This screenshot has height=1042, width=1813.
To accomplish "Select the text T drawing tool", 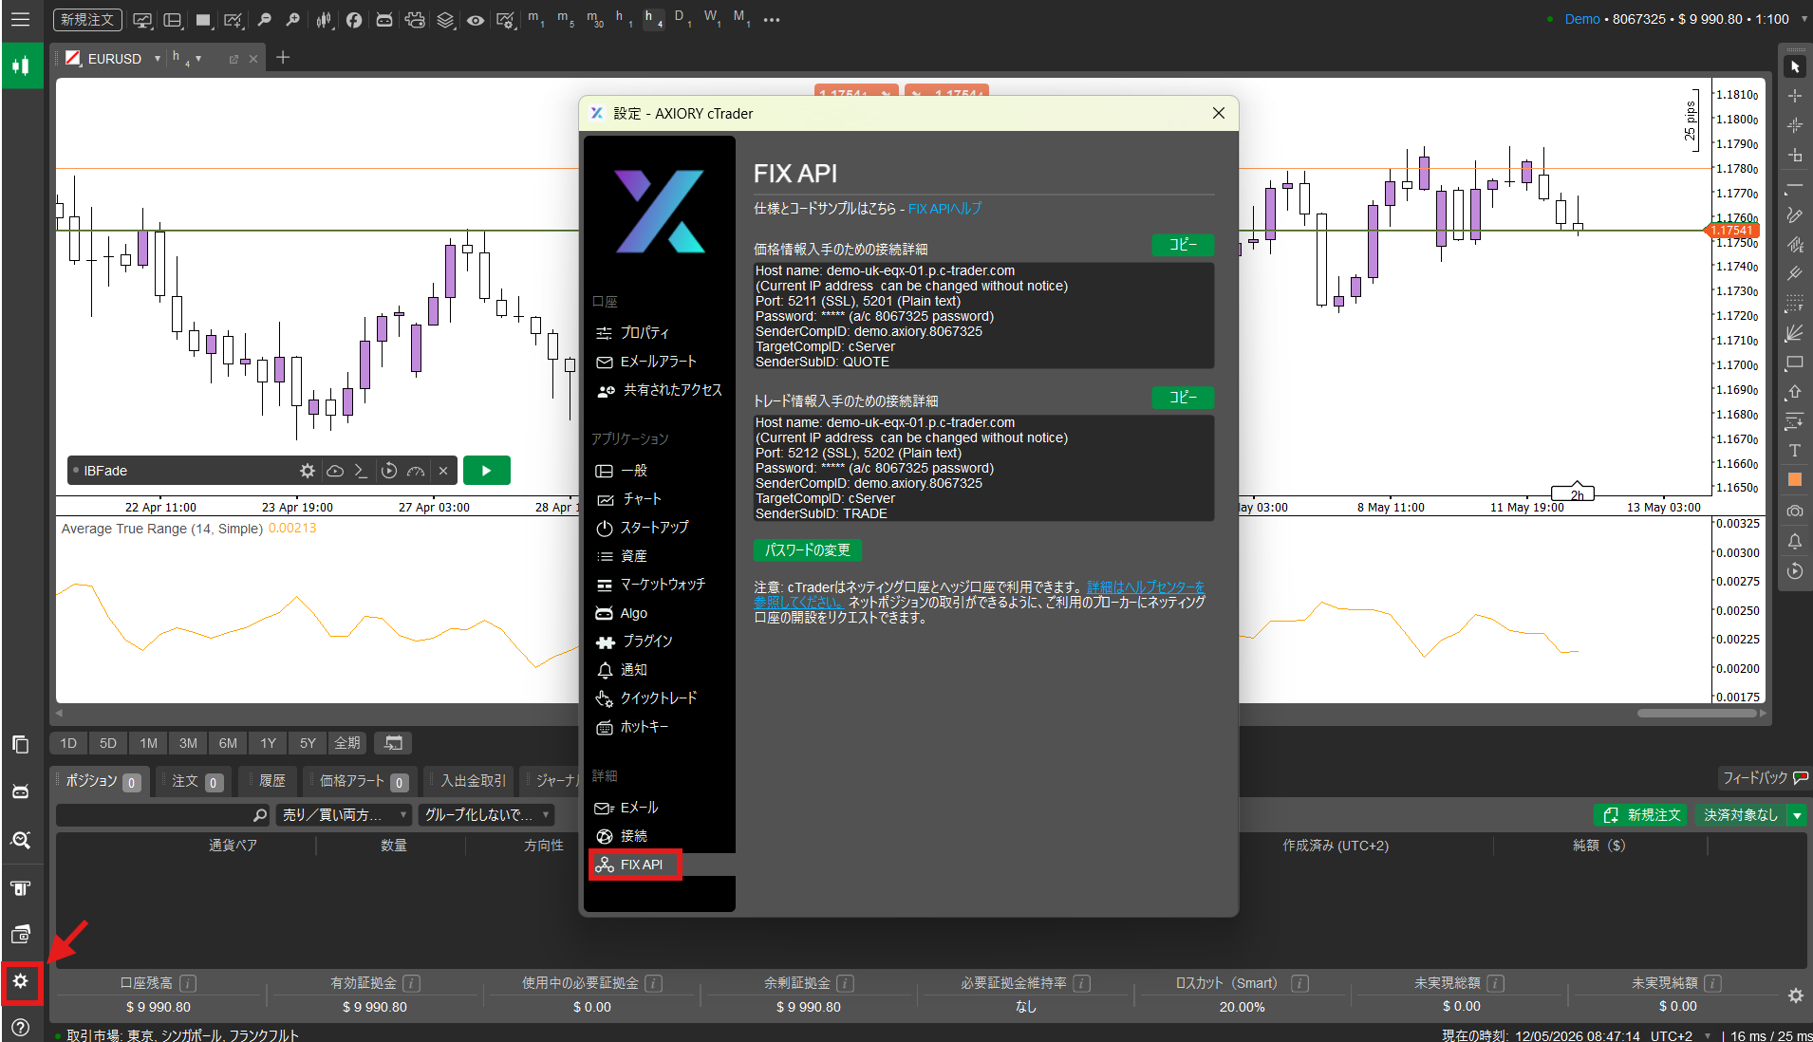I will pyautogui.click(x=1795, y=451).
